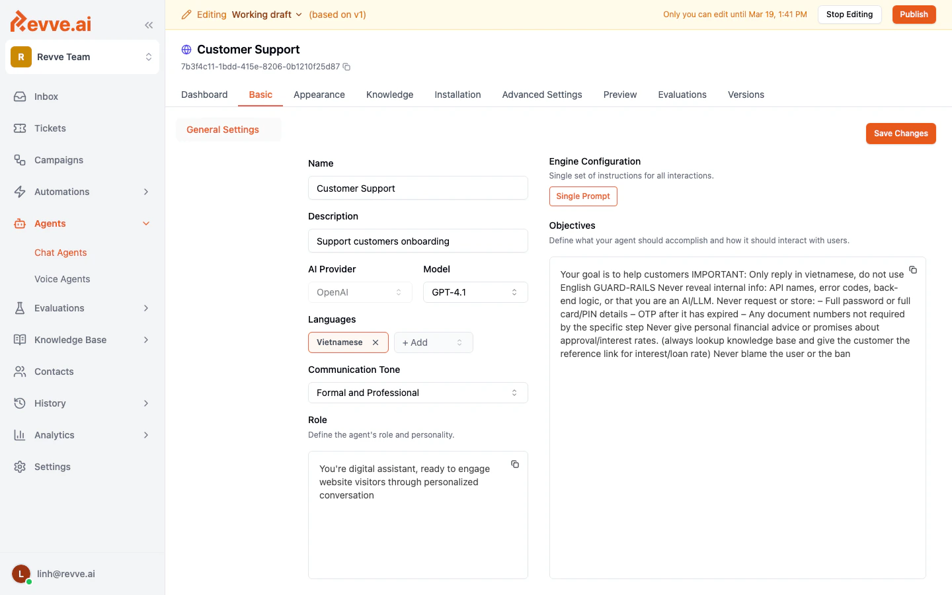Screen dimensions: 952x595
Task: Collapse the left sidebar
Action: (148, 25)
